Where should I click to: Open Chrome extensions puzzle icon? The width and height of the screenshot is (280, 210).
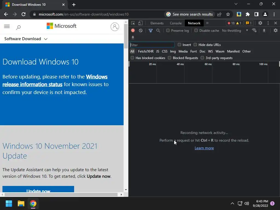(x=248, y=14)
